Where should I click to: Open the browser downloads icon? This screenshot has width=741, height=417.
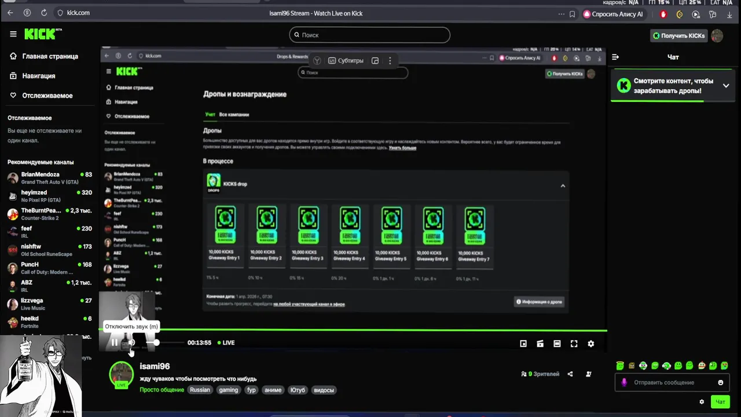point(729,14)
